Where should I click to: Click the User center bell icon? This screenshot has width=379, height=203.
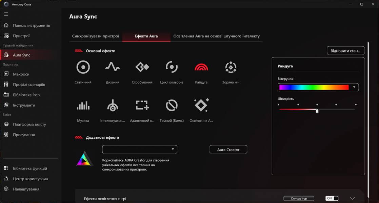tap(6, 179)
